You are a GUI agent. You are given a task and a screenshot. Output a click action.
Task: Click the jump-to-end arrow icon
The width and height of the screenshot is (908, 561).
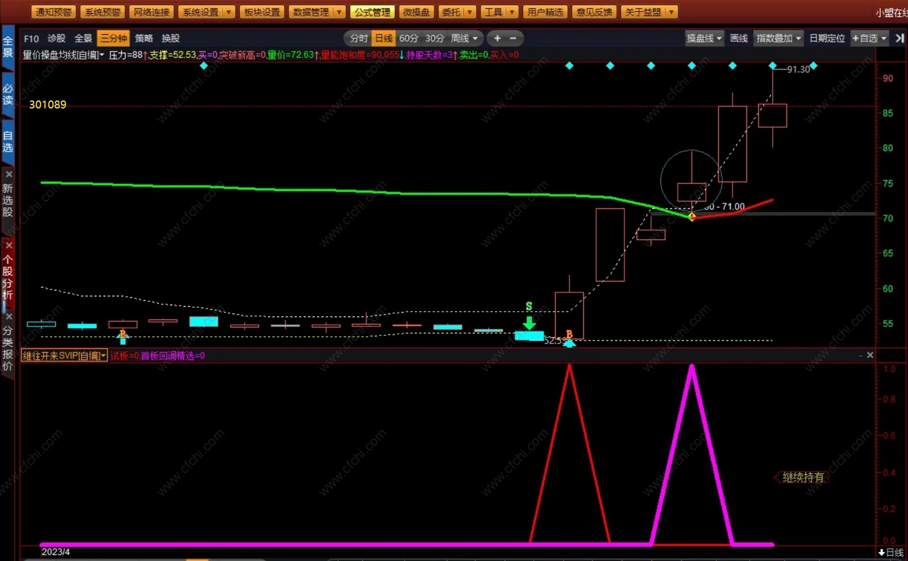point(899,38)
